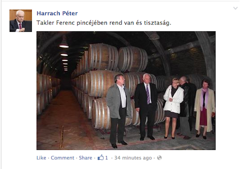Select the post text about Takler Ferenc
The height and width of the screenshot is (169, 249).
[x=104, y=23]
